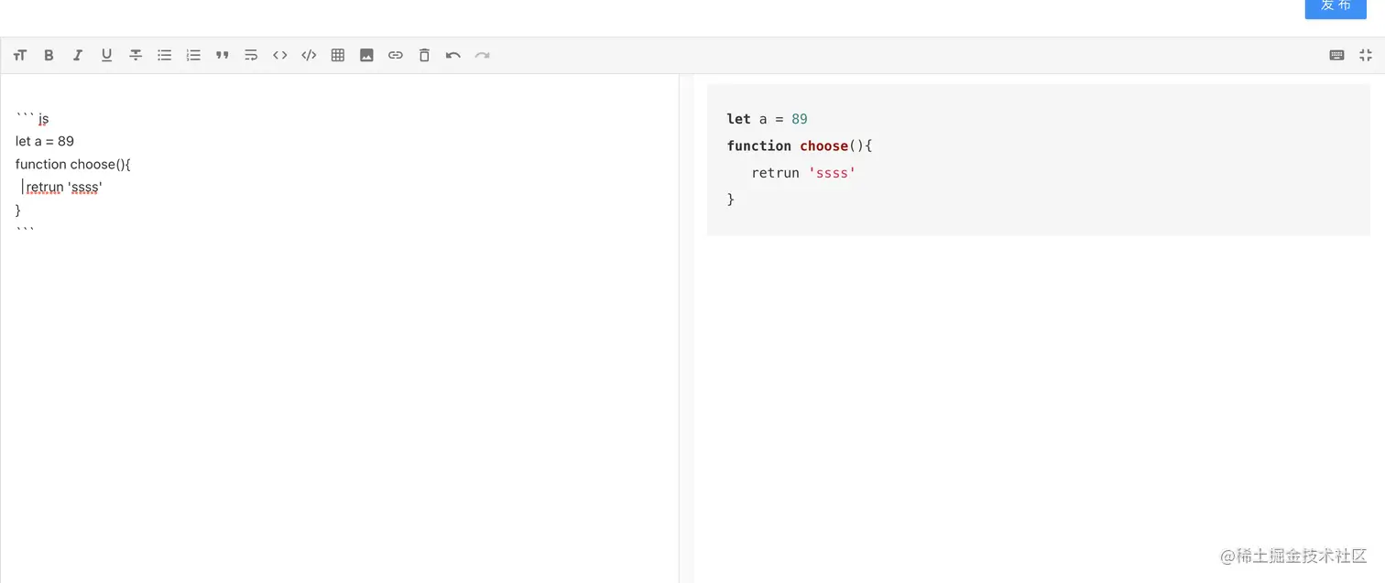The width and height of the screenshot is (1385, 583).
Task: Show keyboard shortcuts panel
Action: point(1336,55)
